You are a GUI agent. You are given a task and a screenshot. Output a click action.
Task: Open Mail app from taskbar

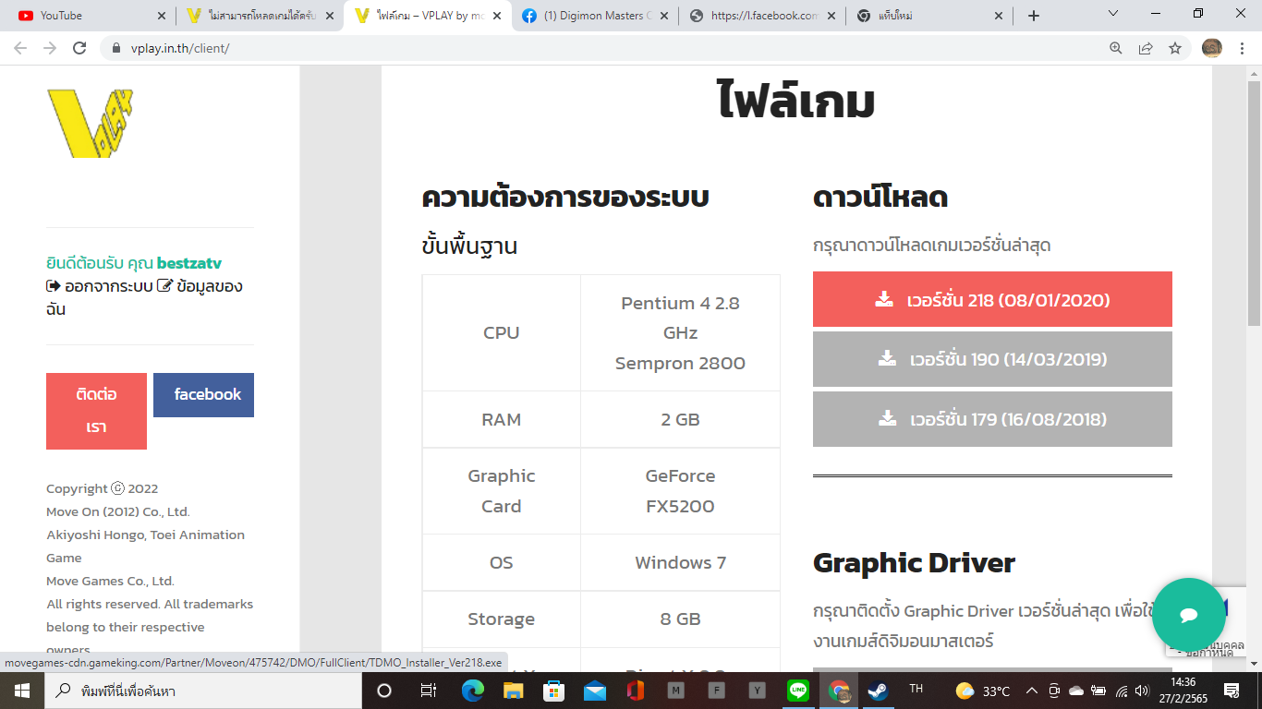click(x=594, y=691)
